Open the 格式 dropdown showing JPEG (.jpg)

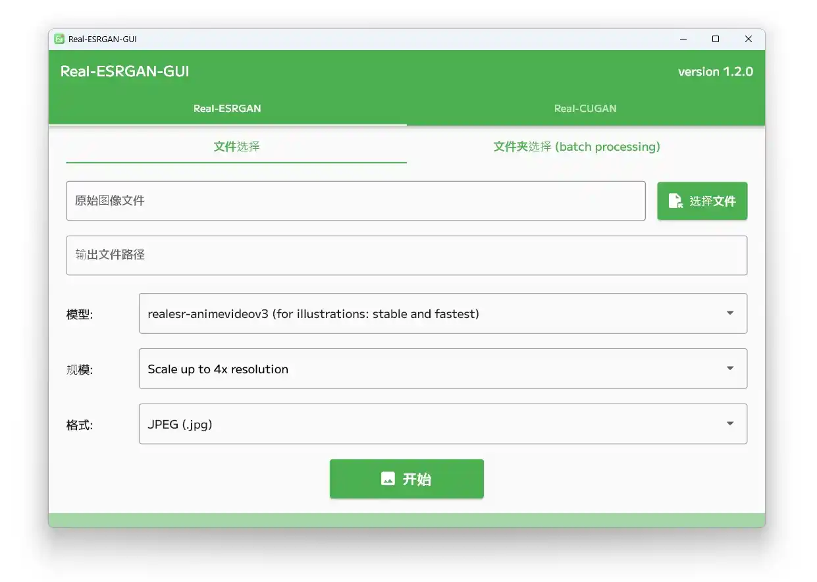click(443, 424)
